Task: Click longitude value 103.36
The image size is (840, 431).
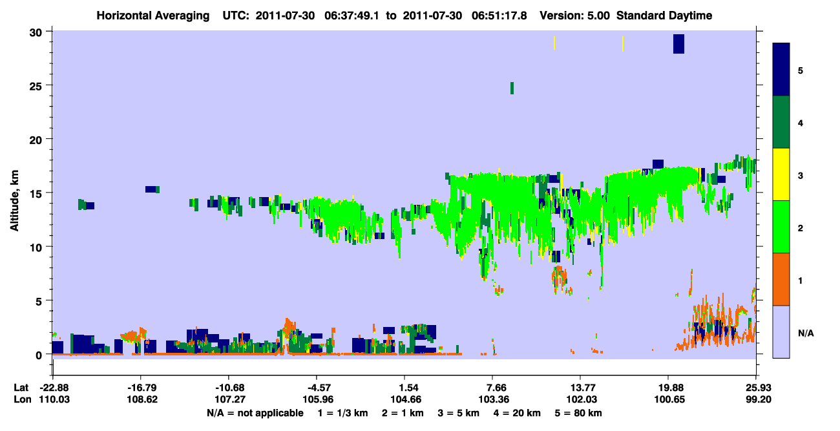Action: coord(493,399)
